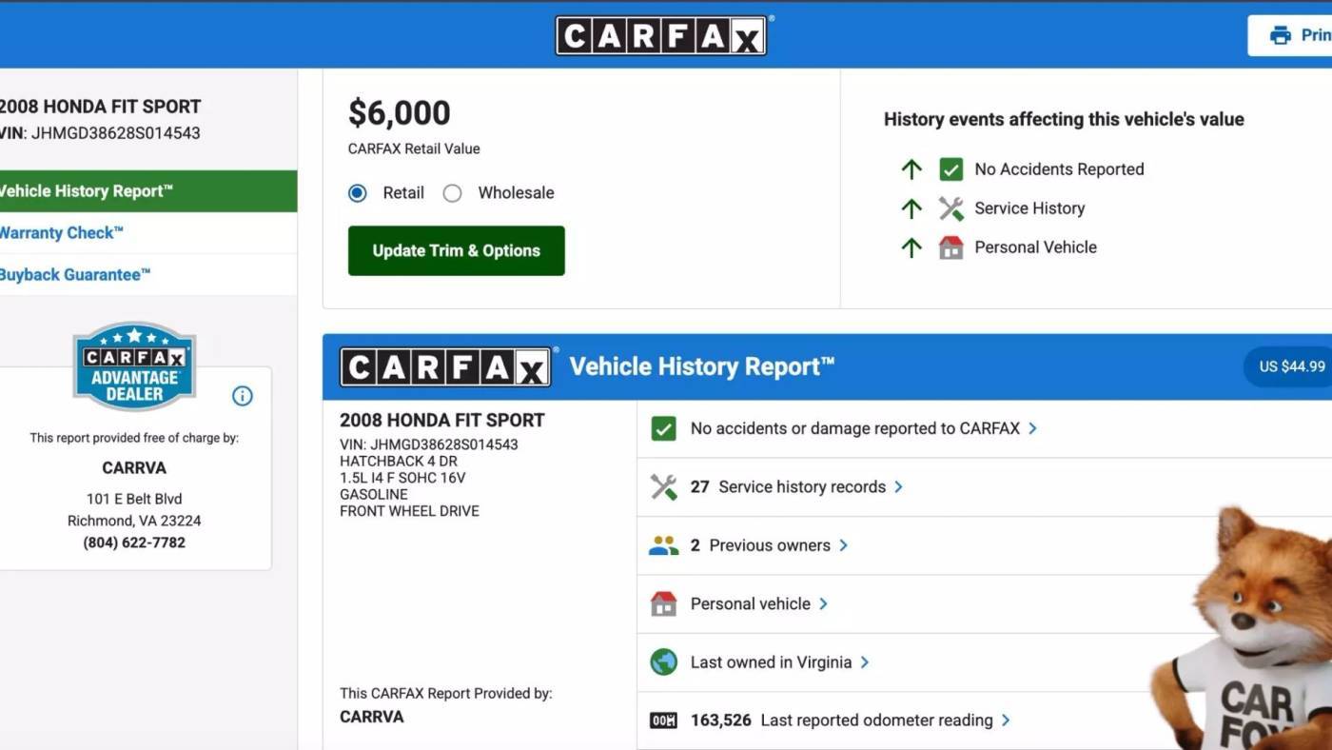Click the FRONT WHEEL DRIVE spec line
This screenshot has width=1332, height=750.
(x=410, y=511)
